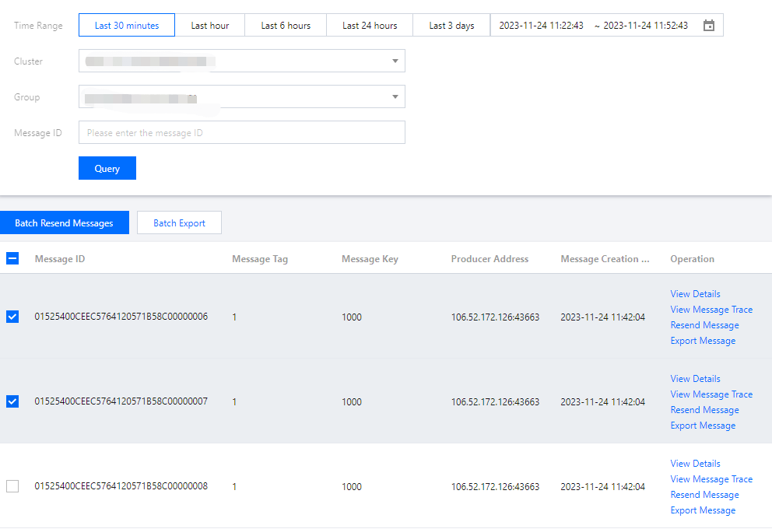Check message ending in 00000008

(x=12, y=486)
